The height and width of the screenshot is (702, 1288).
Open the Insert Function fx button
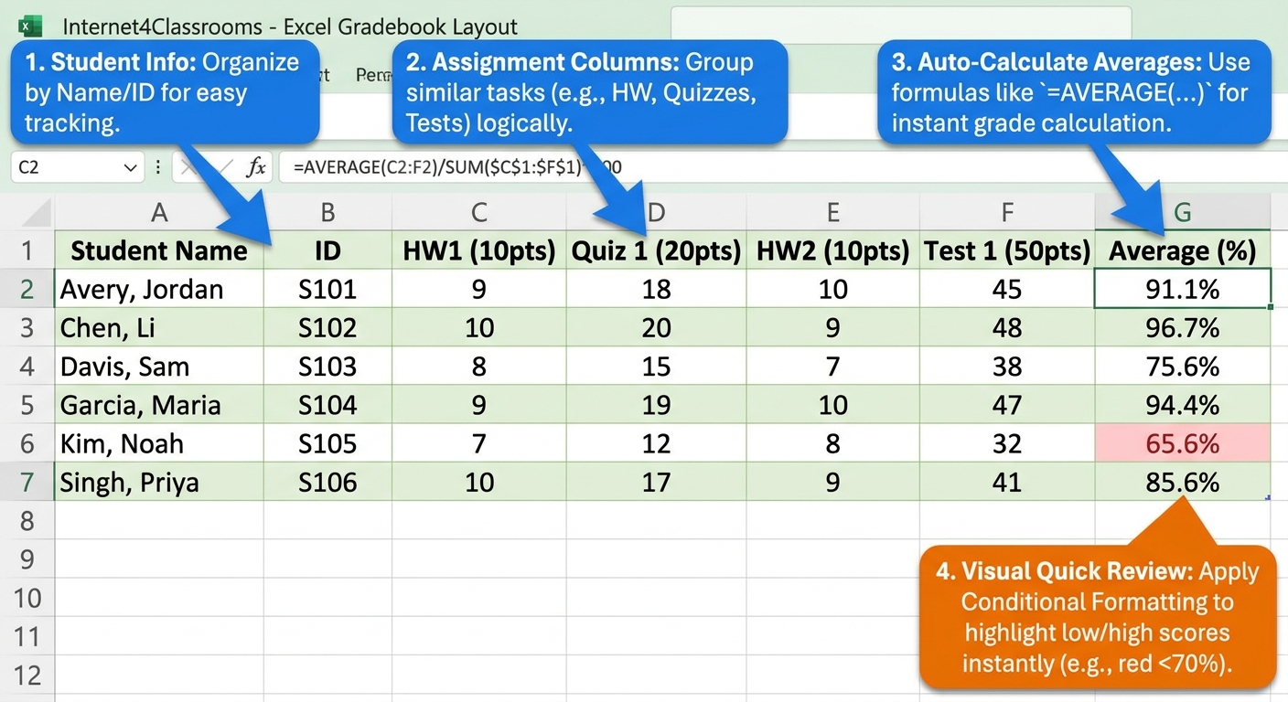coord(256,167)
